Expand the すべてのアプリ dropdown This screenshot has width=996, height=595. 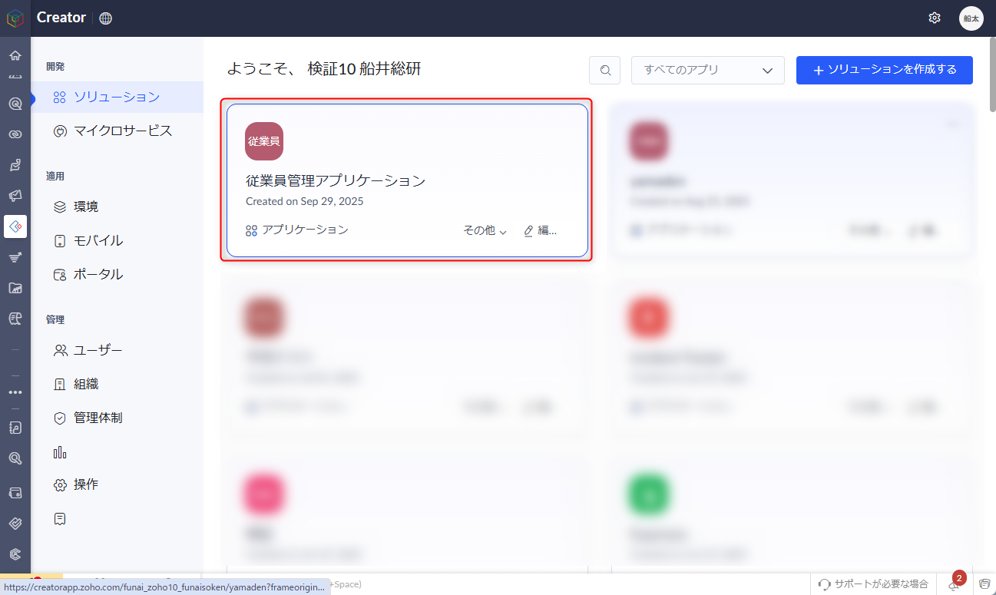(707, 70)
